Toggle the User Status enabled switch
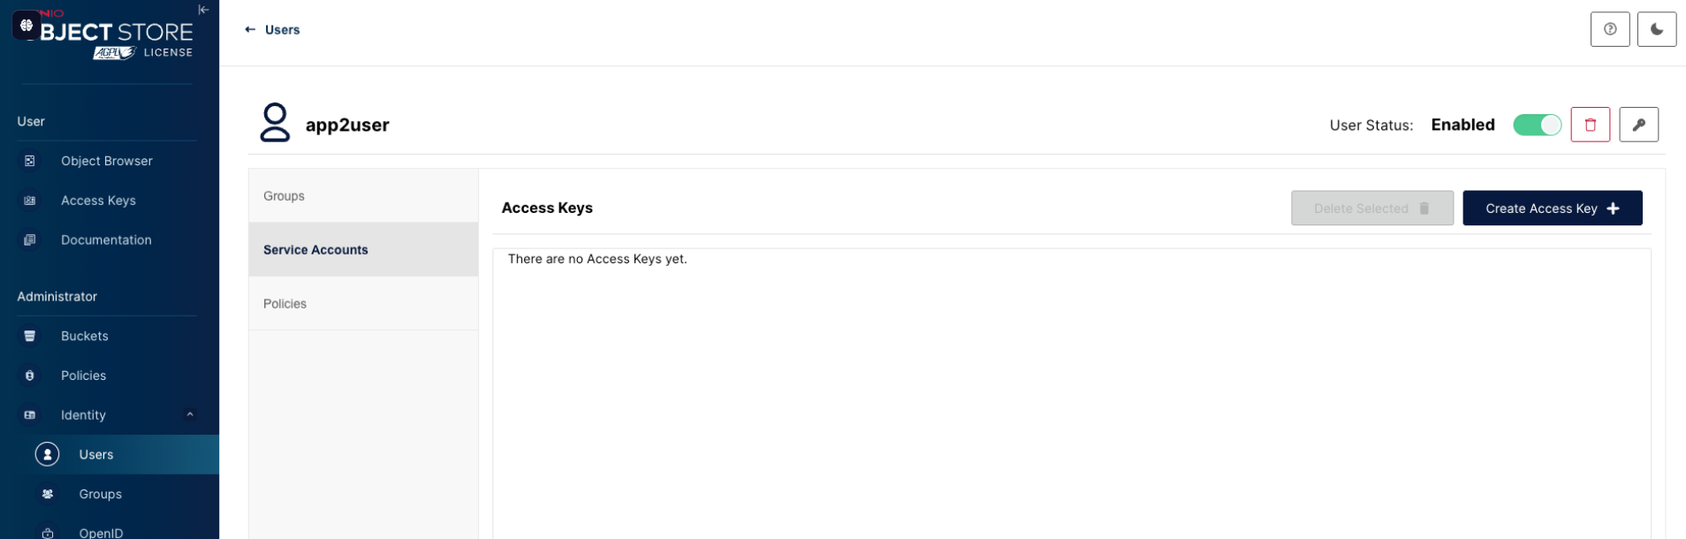 pos(1537,125)
